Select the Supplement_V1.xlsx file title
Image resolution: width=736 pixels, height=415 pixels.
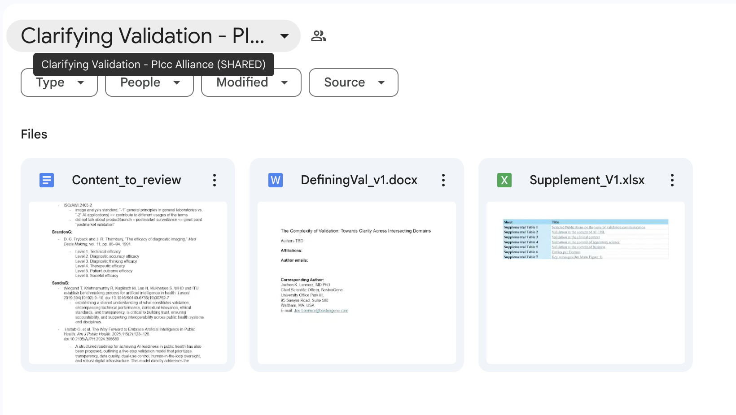[x=587, y=180]
